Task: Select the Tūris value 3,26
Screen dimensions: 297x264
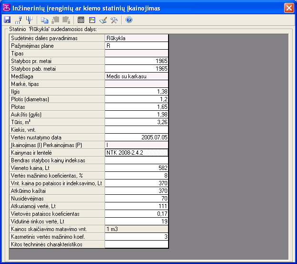Action: 137,122
